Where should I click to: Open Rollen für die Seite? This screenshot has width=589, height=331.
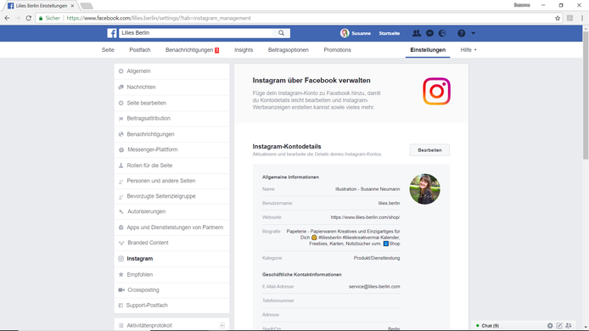pyautogui.click(x=171, y=165)
